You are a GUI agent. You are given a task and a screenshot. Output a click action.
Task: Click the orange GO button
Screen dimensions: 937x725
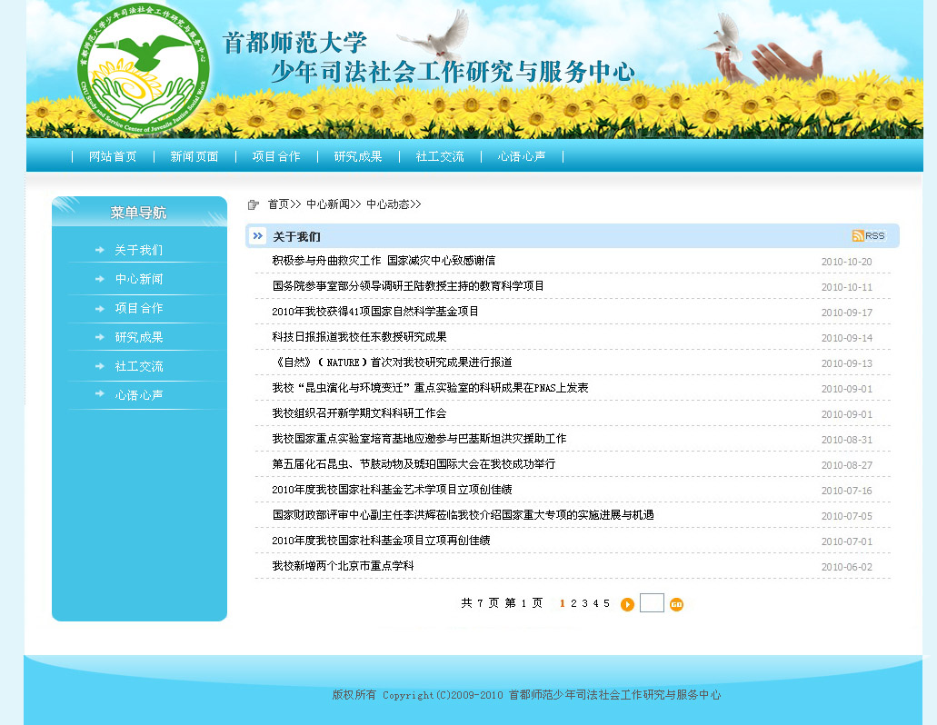click(x=676, y=604)
